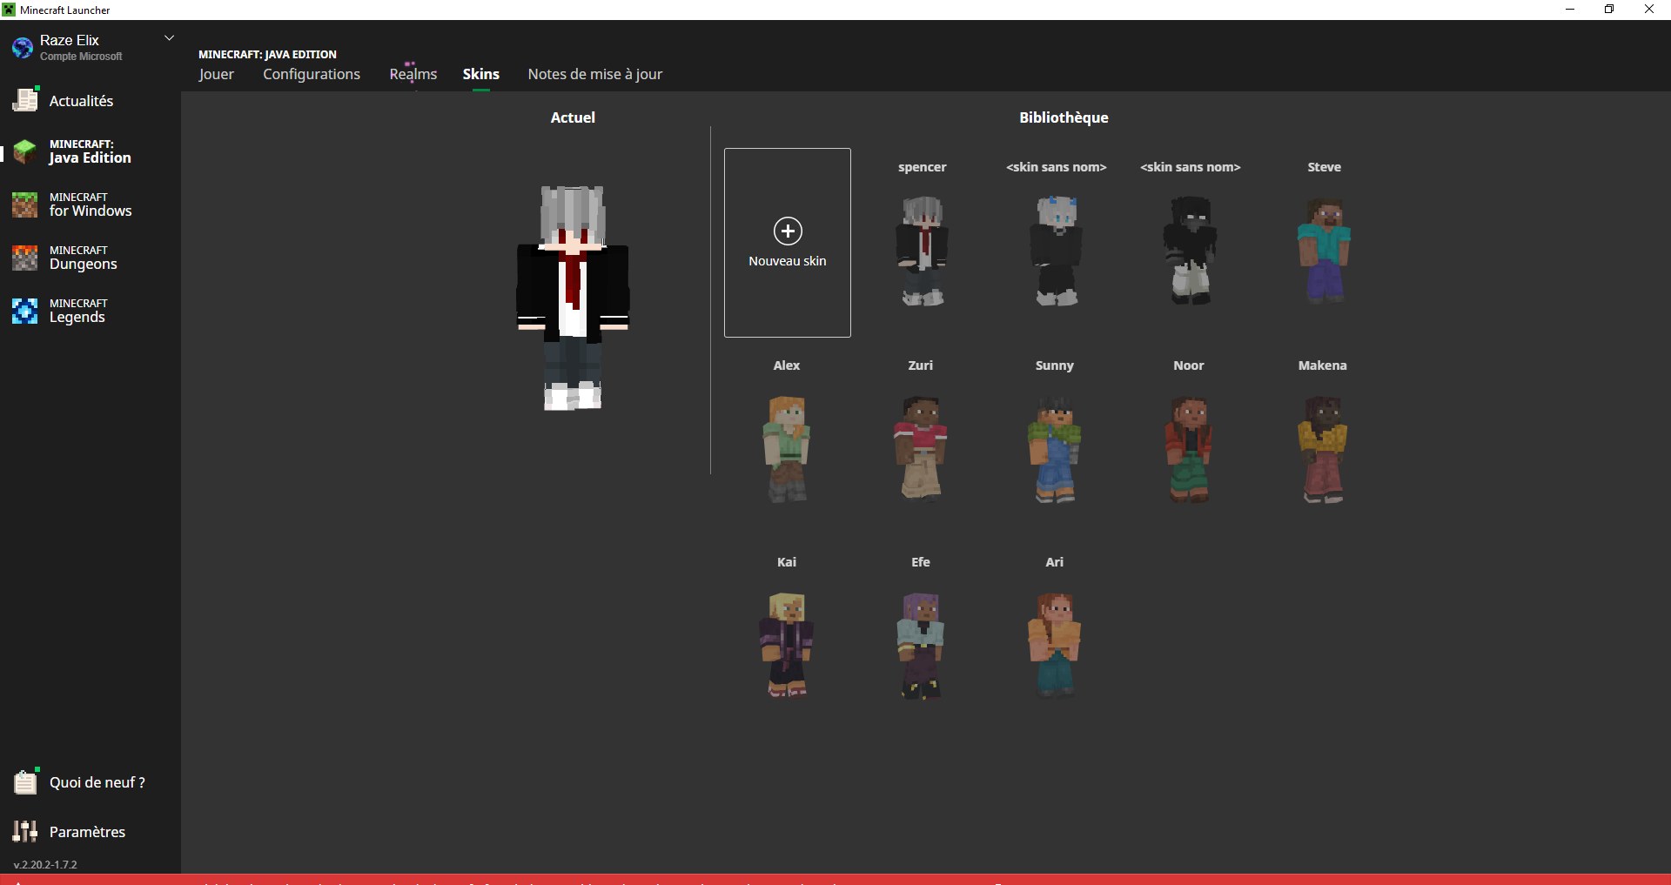Click the Actuel heading
The image size is (1671, 885).
[x=573, y=117]
